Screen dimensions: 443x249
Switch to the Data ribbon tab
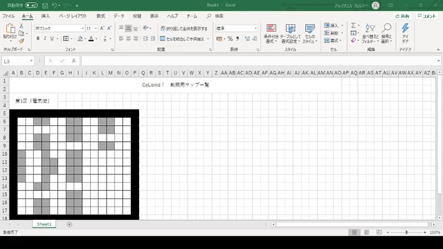tap(119, 16)
